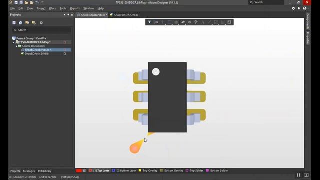
Task: Select the [1] Top Layer tab
Action: 99,171
